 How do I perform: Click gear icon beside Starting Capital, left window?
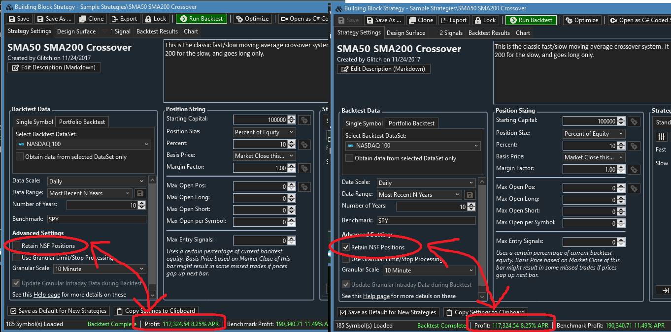click(x=304, y=120)
